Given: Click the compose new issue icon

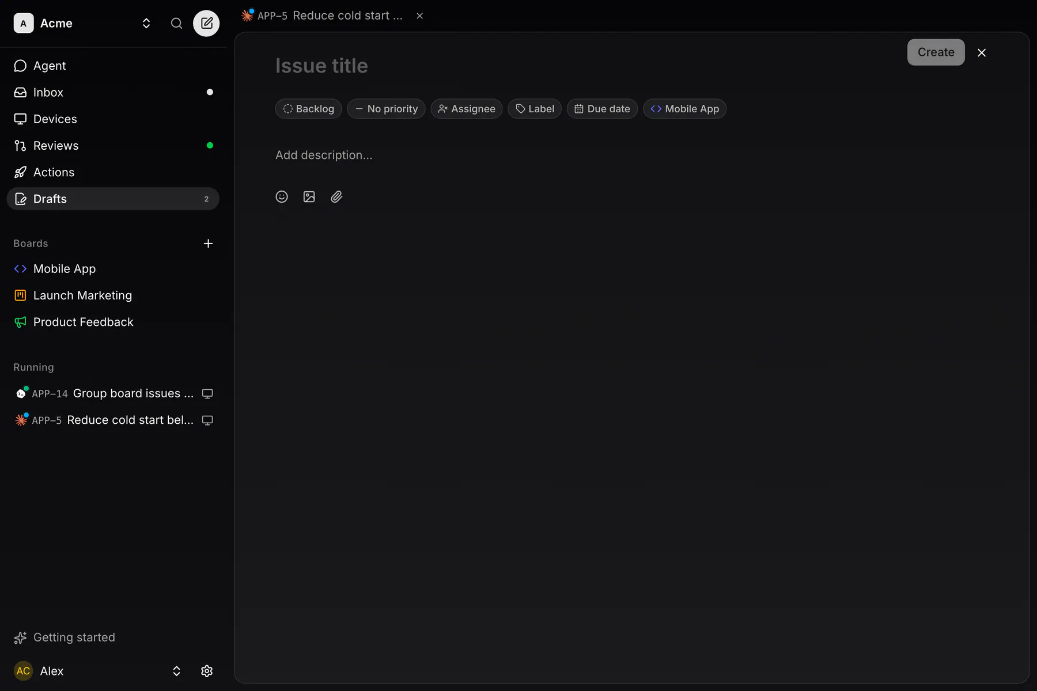Looking at the screenshot, I should [x=206, y=23].
